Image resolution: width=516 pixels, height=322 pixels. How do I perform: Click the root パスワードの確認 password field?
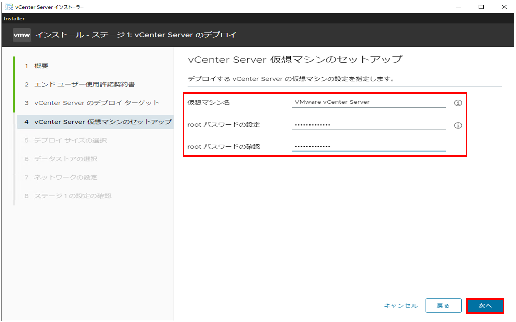pos(369,146)
